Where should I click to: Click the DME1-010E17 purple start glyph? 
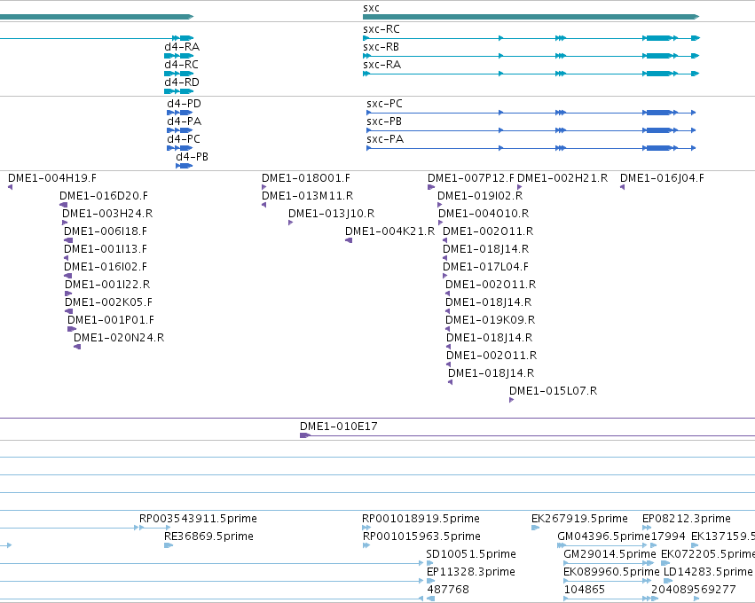pos(305,435)
